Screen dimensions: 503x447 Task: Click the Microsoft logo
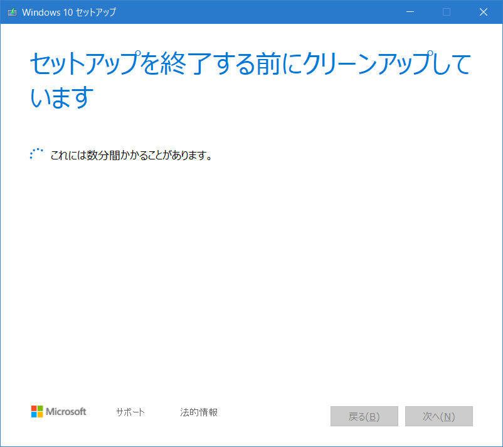[59, 411]
